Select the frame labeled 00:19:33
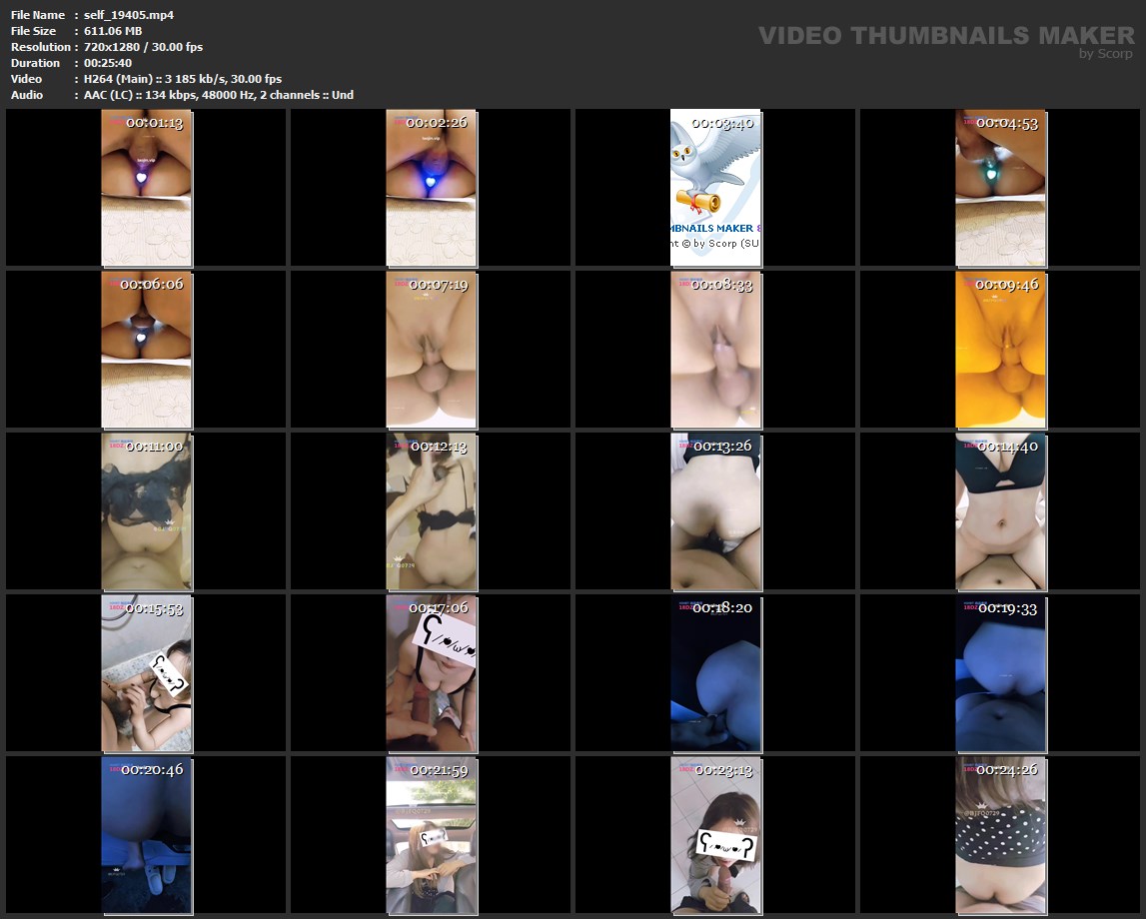The width and height of the screenshot is (1146, 919). pos(1000,674)
